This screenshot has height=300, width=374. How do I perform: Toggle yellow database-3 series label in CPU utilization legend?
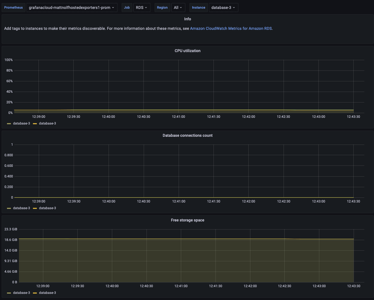[47, 123]
